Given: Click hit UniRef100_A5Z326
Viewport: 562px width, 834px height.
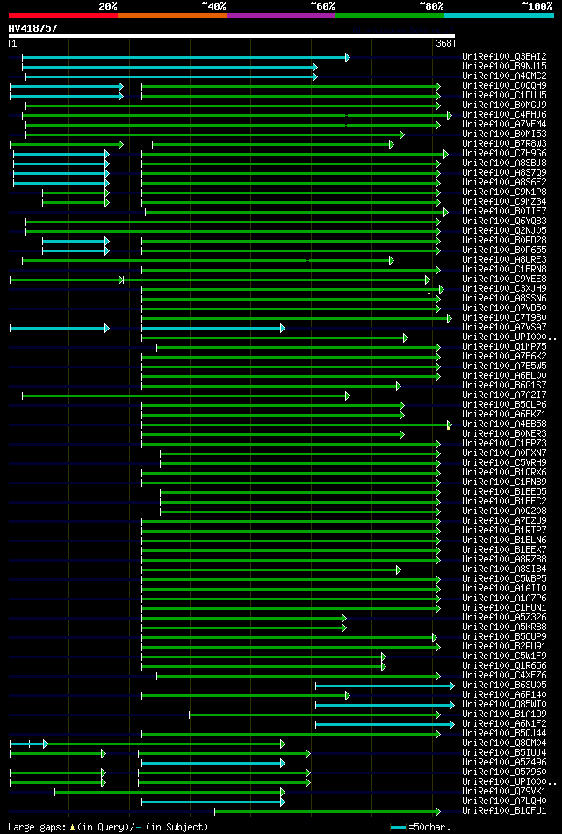Looking at the screenshot, I should 505,617.
